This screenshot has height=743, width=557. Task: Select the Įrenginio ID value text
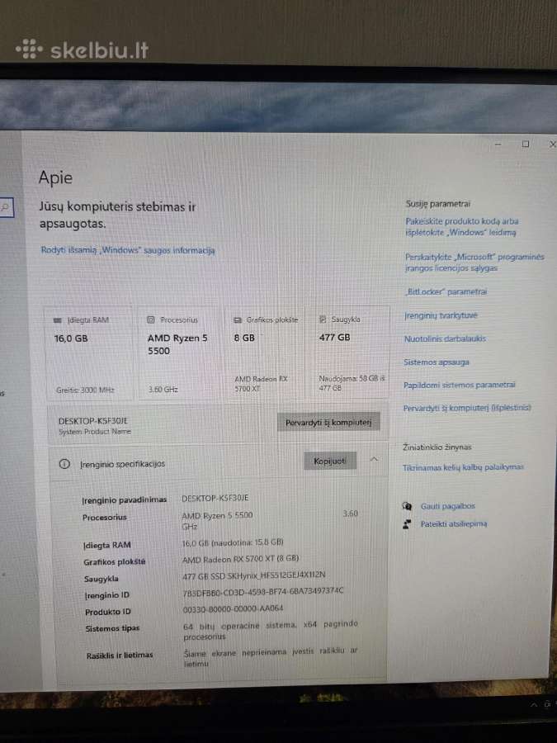[263, 591]
